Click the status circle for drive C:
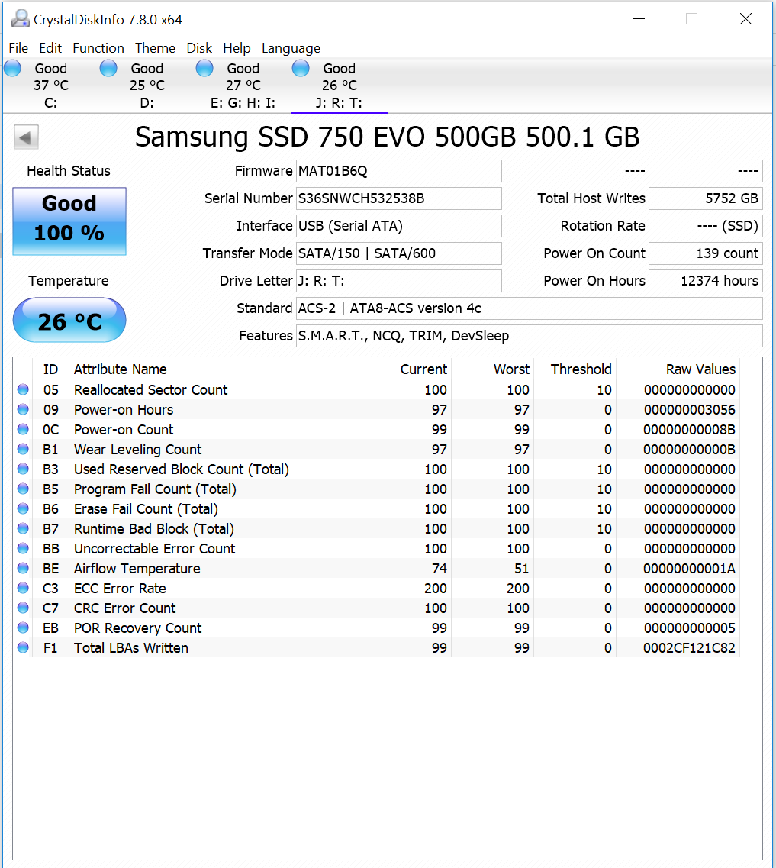Screen dimensions: 776x868 pos(12,68)
